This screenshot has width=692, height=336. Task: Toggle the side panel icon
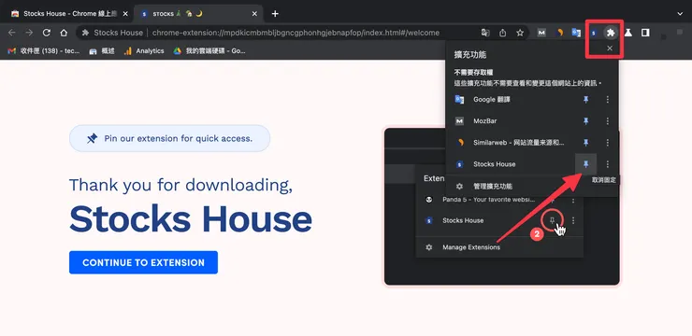(x=645, y=33)
